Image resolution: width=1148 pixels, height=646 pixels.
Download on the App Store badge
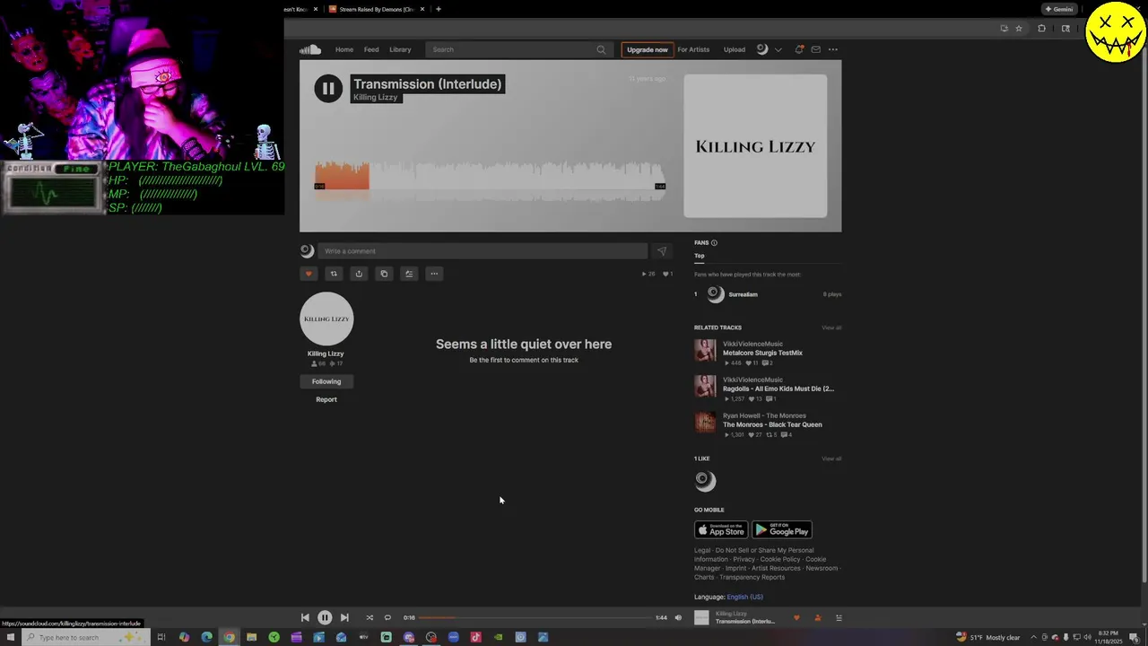[x=721, y=530]
